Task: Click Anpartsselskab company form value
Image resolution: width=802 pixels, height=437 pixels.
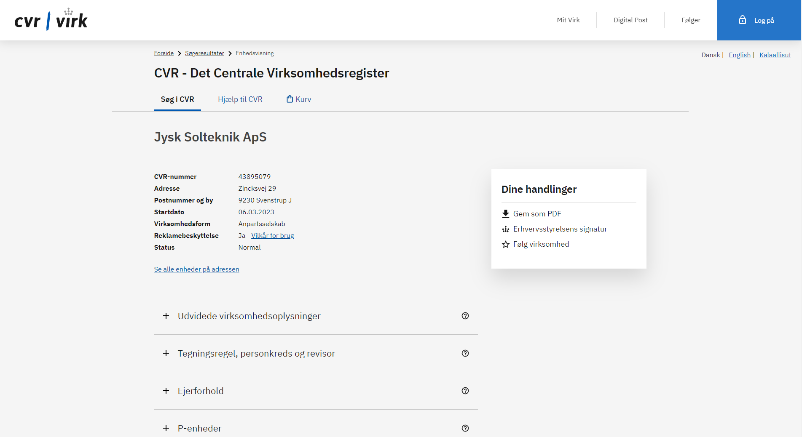Action: [x=262, y=224]
